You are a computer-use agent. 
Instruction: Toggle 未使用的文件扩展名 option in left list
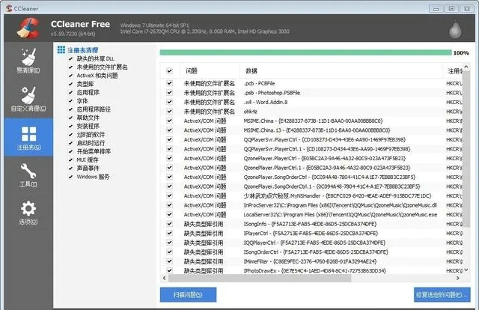pos(70,67)
